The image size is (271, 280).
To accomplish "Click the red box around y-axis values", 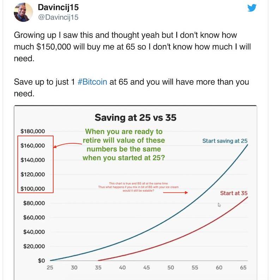I will 36,164.
